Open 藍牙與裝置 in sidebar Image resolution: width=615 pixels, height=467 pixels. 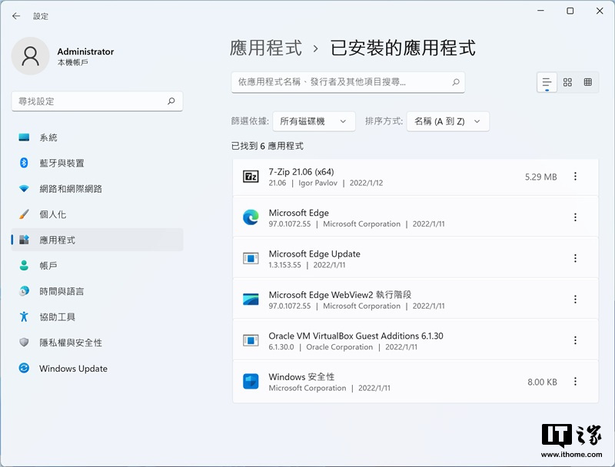coord(61,163)
